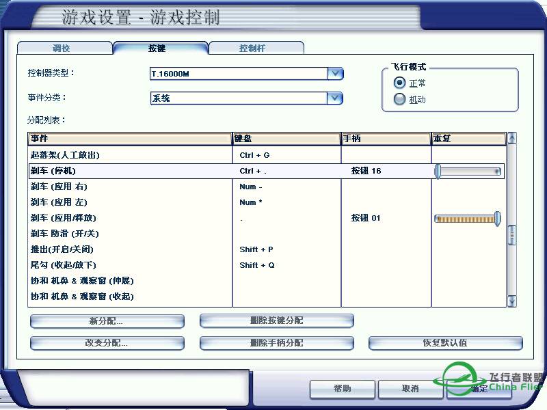Viewport: 547px width, 410px height.
Task: Click the 确定 button to confirm
Action: tap(479, 389)
